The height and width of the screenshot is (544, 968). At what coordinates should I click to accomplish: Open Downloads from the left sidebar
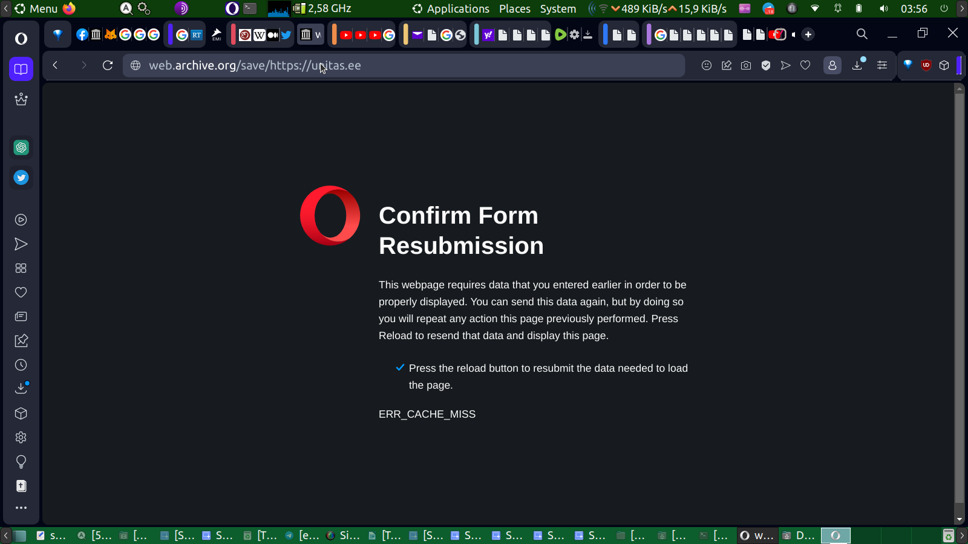[21, 389]
